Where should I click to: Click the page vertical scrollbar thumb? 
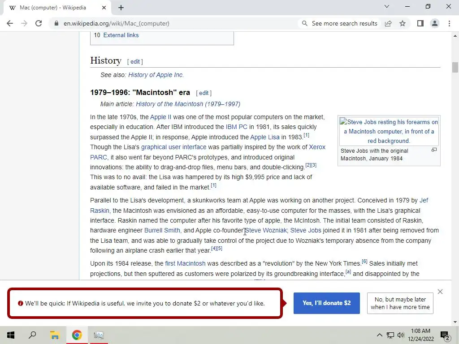[x=455, y=67]
